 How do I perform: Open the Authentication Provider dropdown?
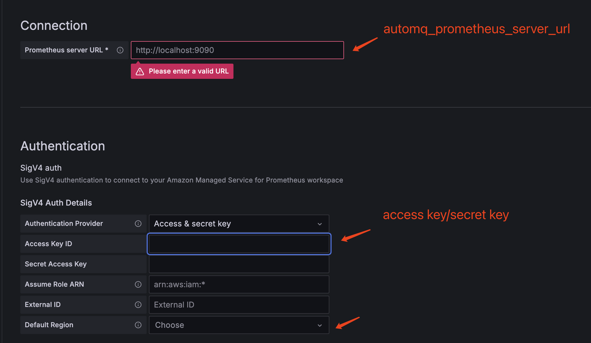click(x=239, y=224)
